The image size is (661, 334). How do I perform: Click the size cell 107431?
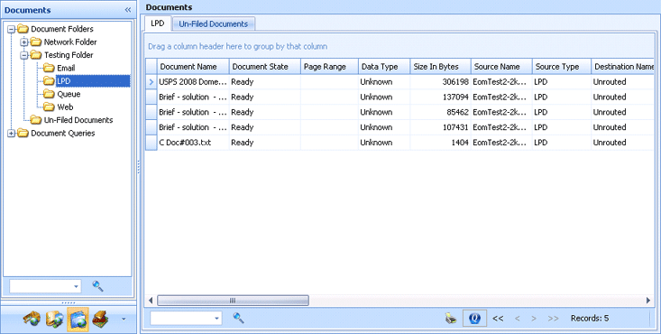point(441,127)
